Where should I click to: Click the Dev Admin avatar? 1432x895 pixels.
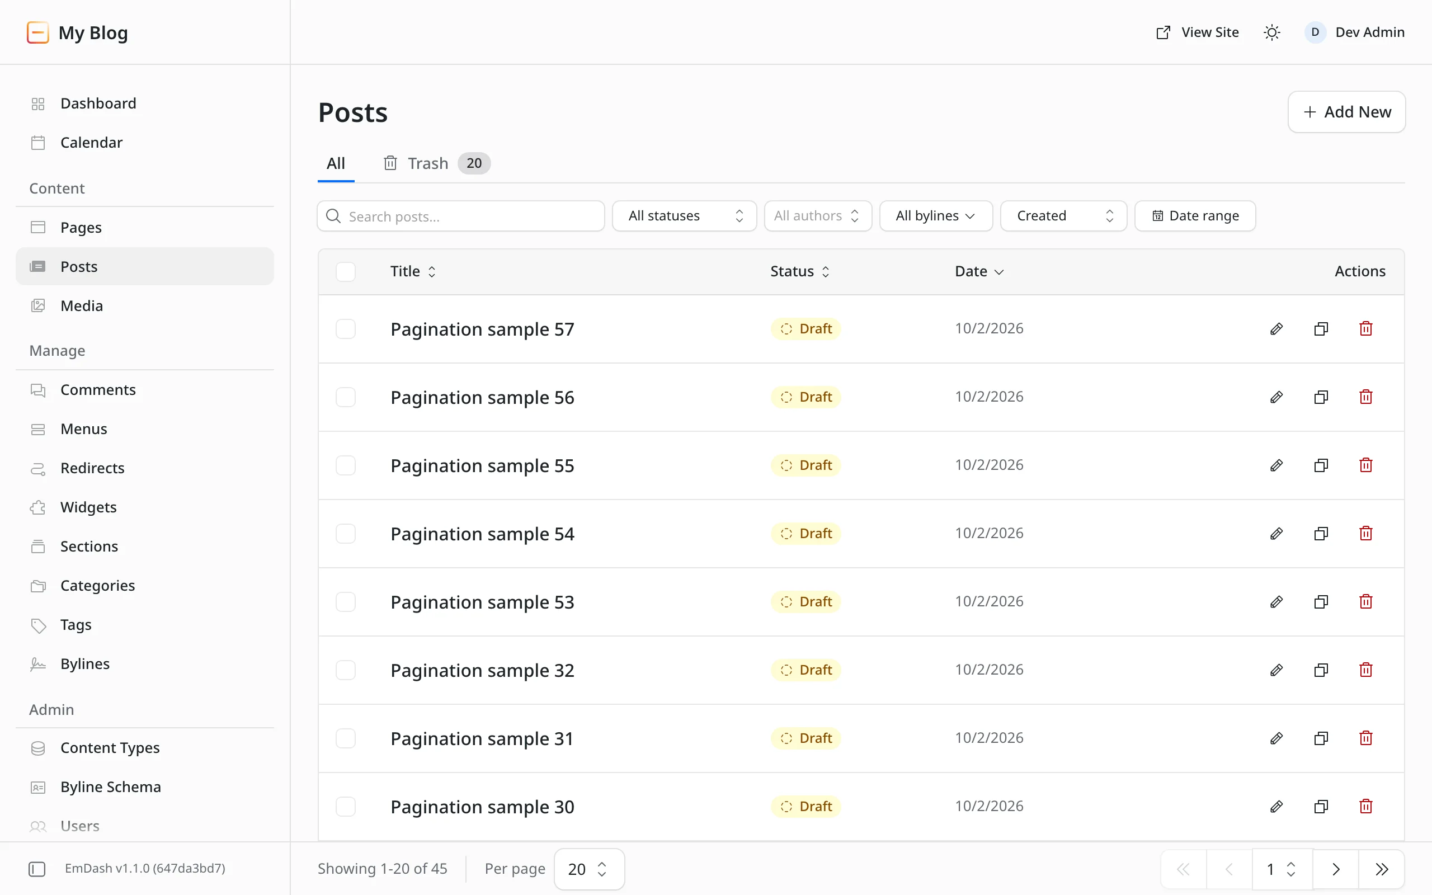(x=1315, y=32)
